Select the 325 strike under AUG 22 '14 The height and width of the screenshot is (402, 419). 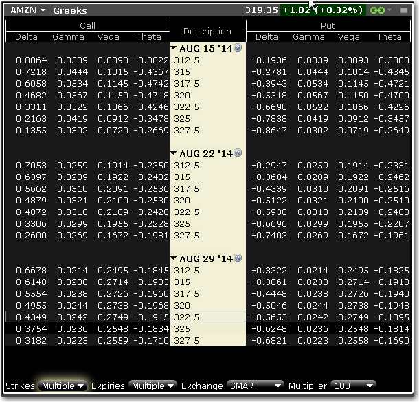(182, 223)
